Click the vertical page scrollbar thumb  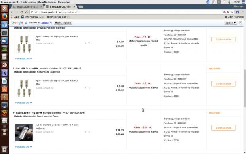pos(245,88)
